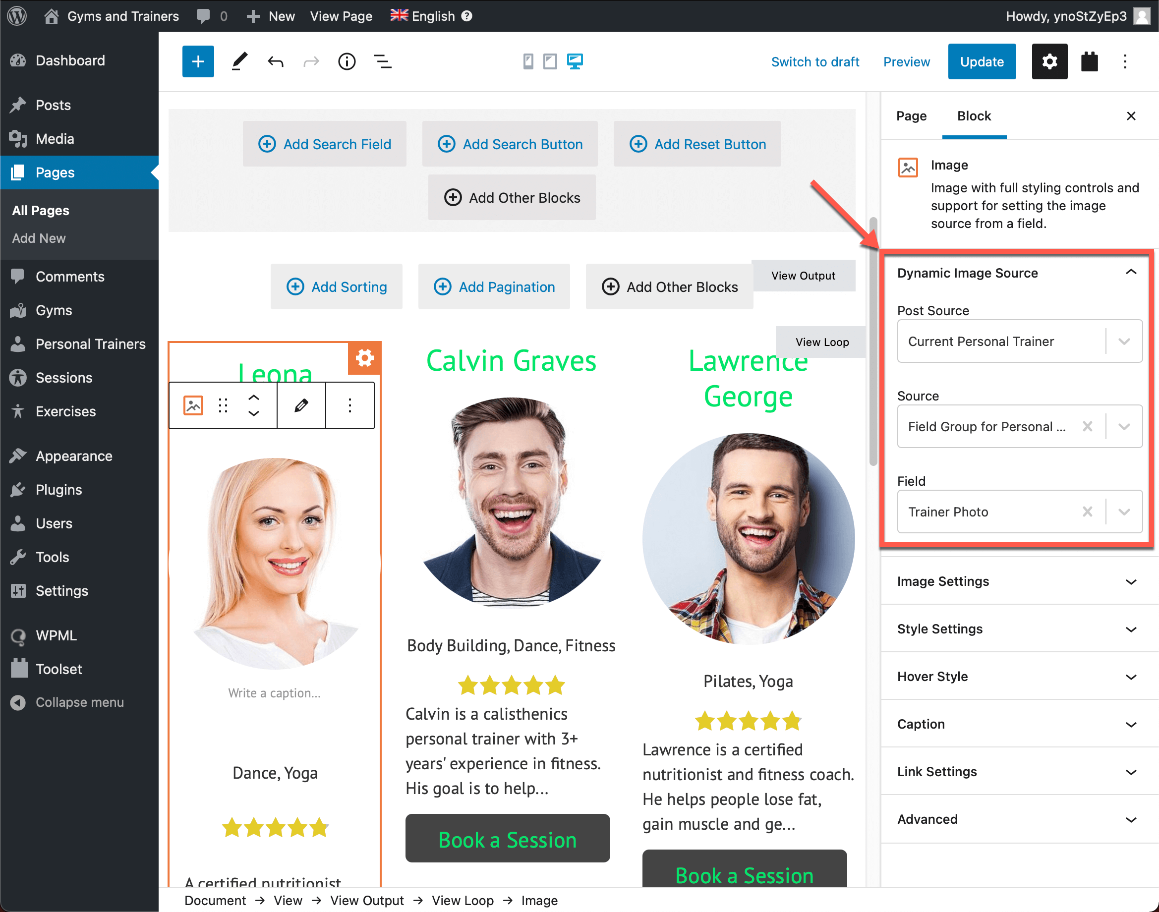
Task: Open the Post Source dropdown
Action: pyautogui.click(x=1020, y=341)
